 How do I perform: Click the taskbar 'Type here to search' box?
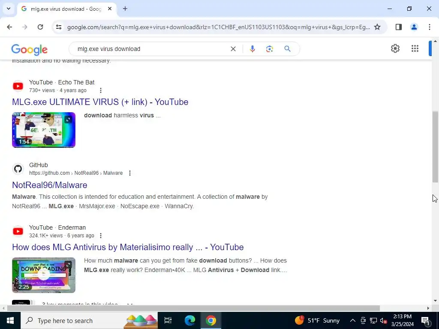coord(89,320)
